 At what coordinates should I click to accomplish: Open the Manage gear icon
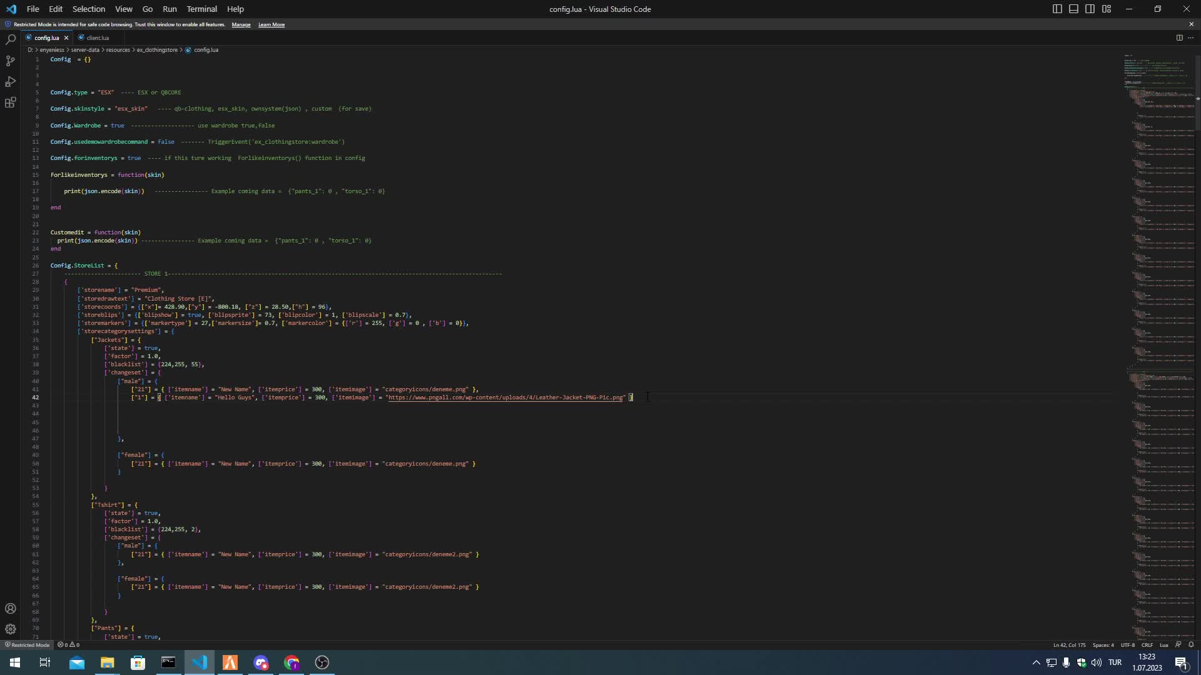10,629
